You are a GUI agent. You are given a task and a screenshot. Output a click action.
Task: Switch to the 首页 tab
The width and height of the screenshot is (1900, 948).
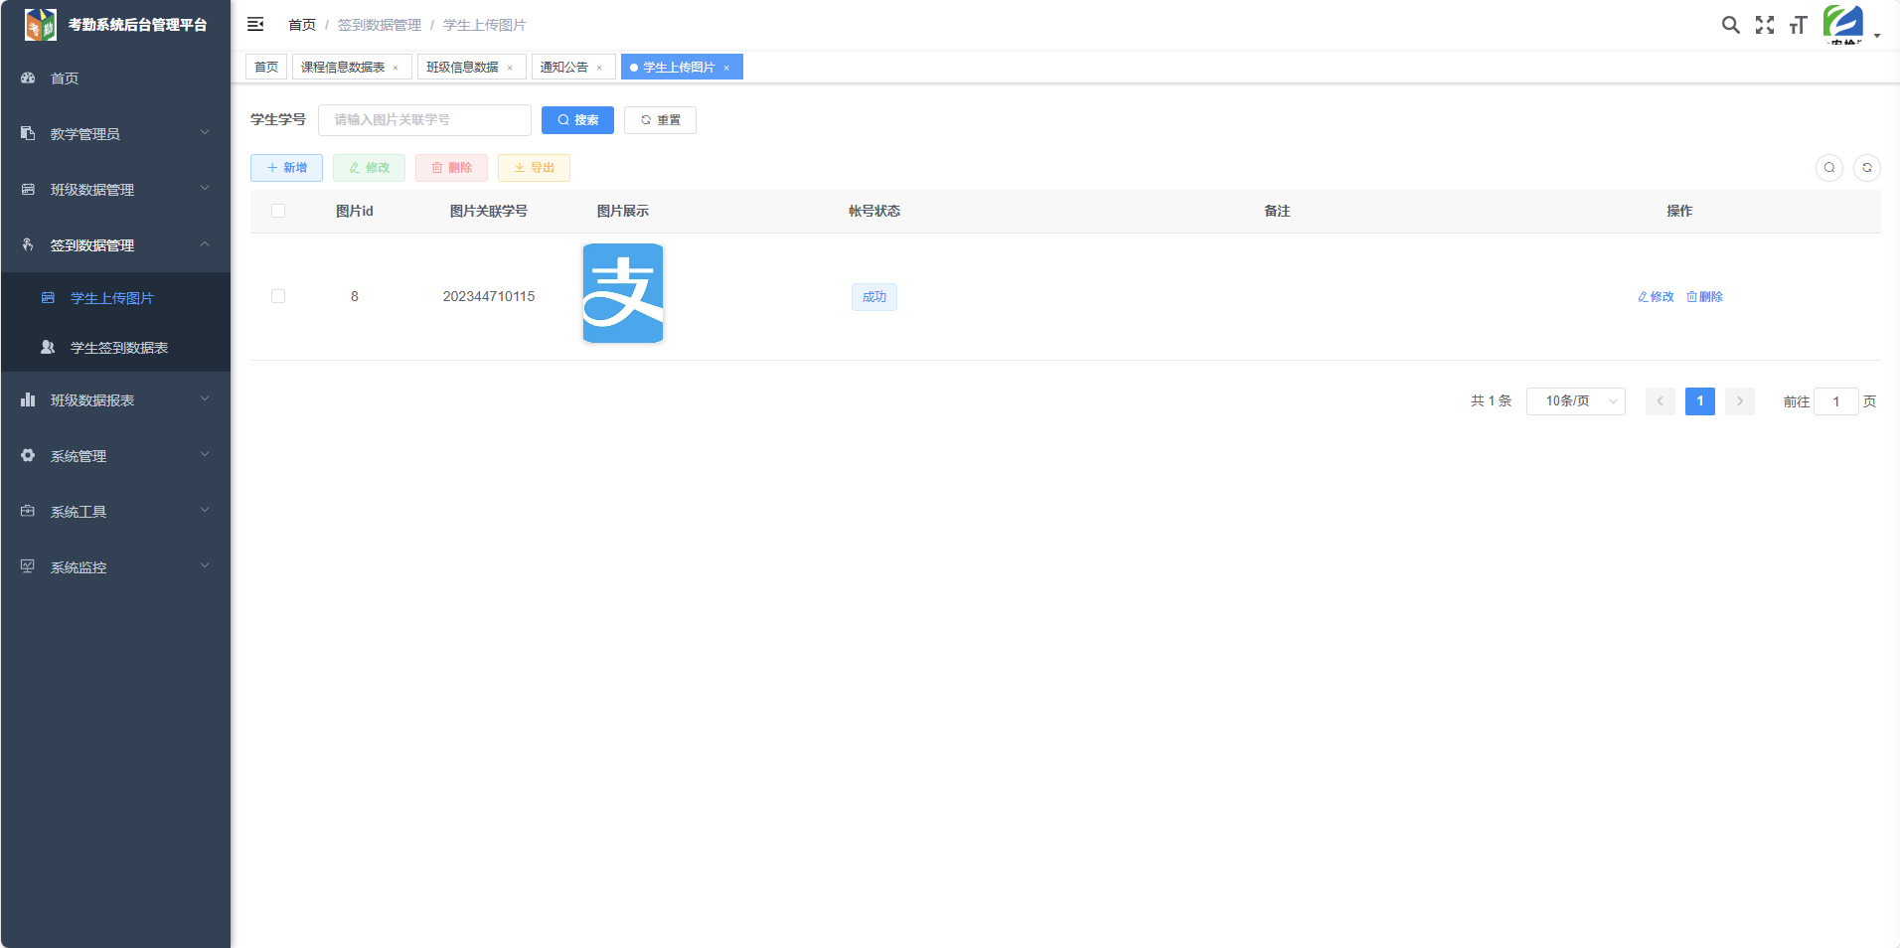tap(266, 67)
